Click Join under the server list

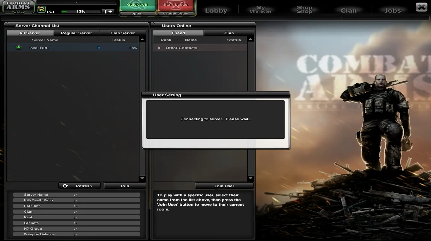pyautogui.click(x=125, y=186)
